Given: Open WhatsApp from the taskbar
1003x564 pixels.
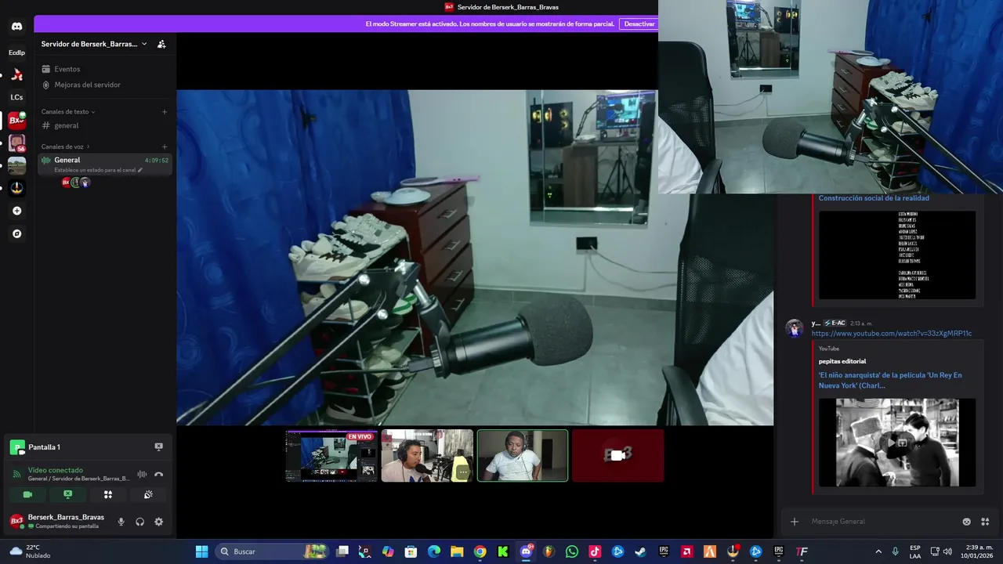Looking at the screenshot, I should tap(571, 551).
